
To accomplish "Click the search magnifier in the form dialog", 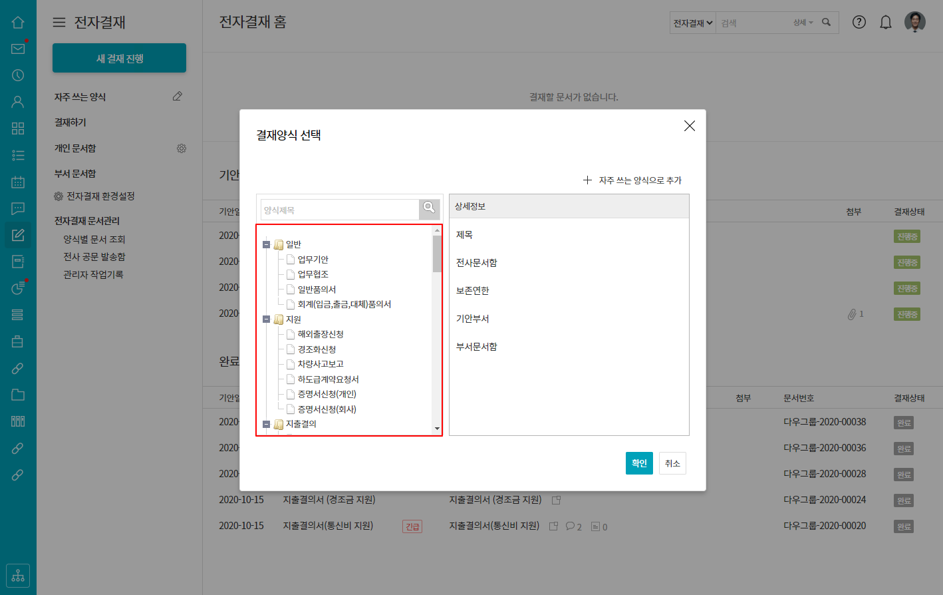I will coord(430,209).
